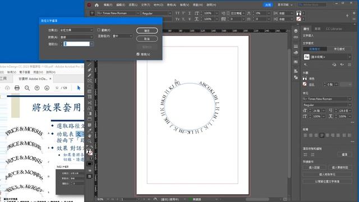The image size is (359, 202).
Task: Open the 物件(O) Object menu
Action: [158, 5]
